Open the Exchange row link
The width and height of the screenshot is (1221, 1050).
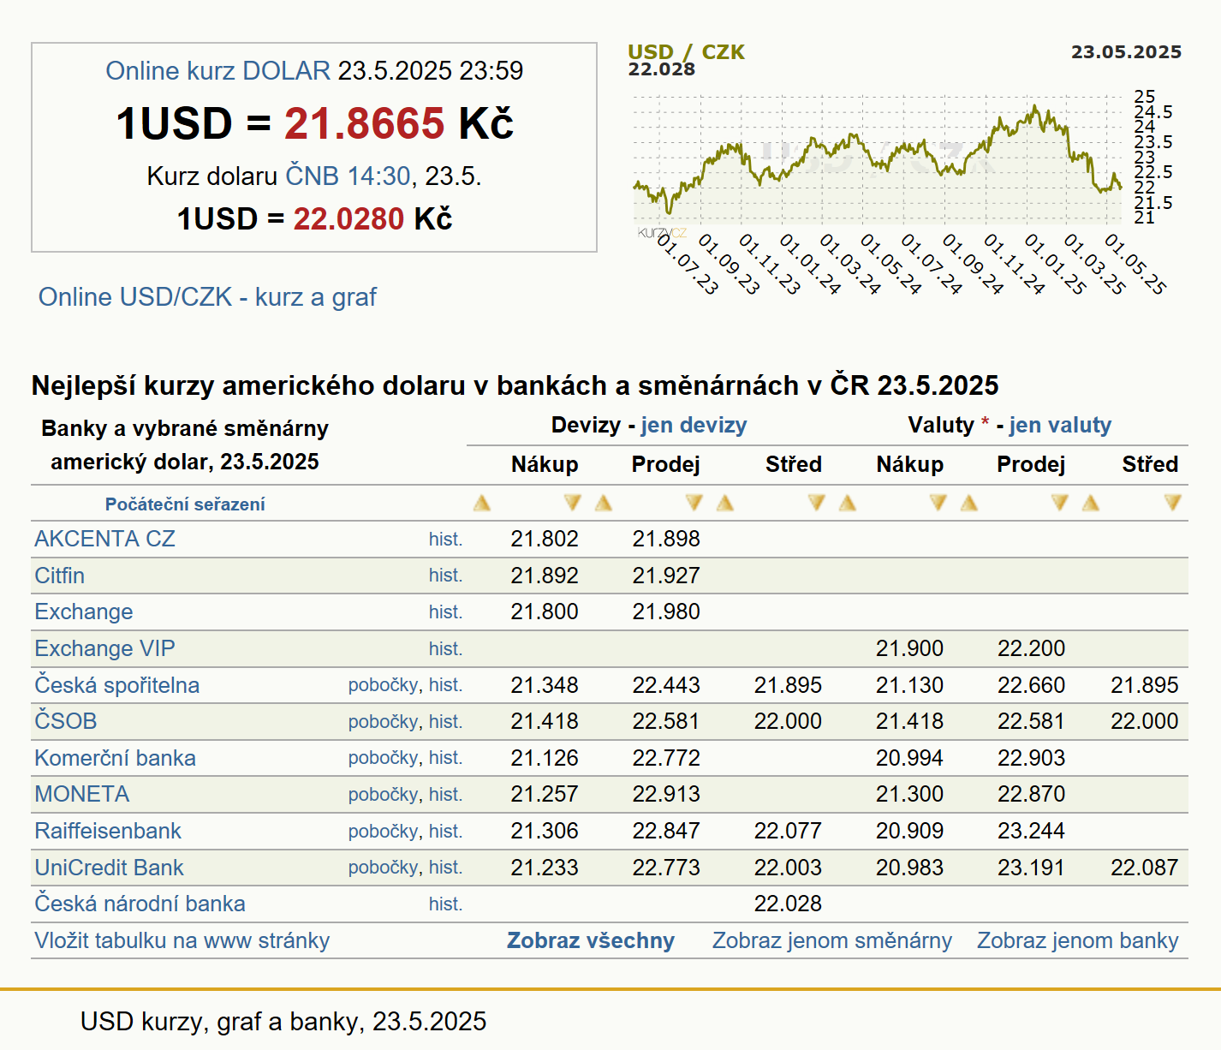point(84,612)
